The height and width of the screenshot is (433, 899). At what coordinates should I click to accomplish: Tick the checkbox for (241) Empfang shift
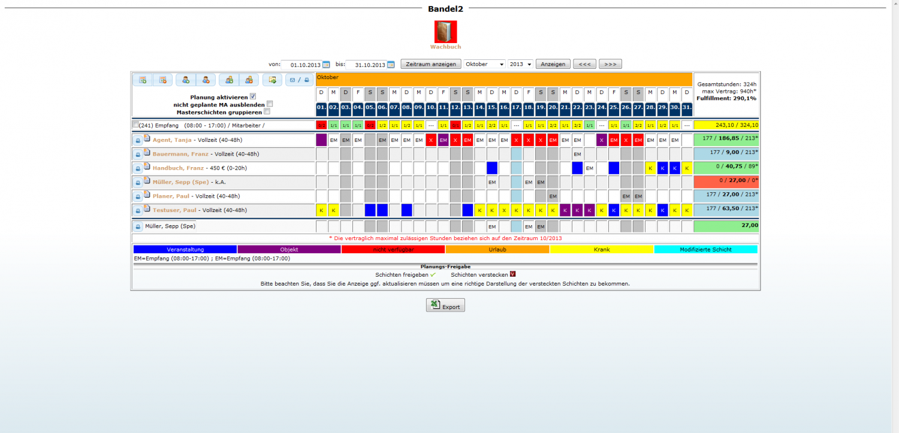[x=135, y=125]
